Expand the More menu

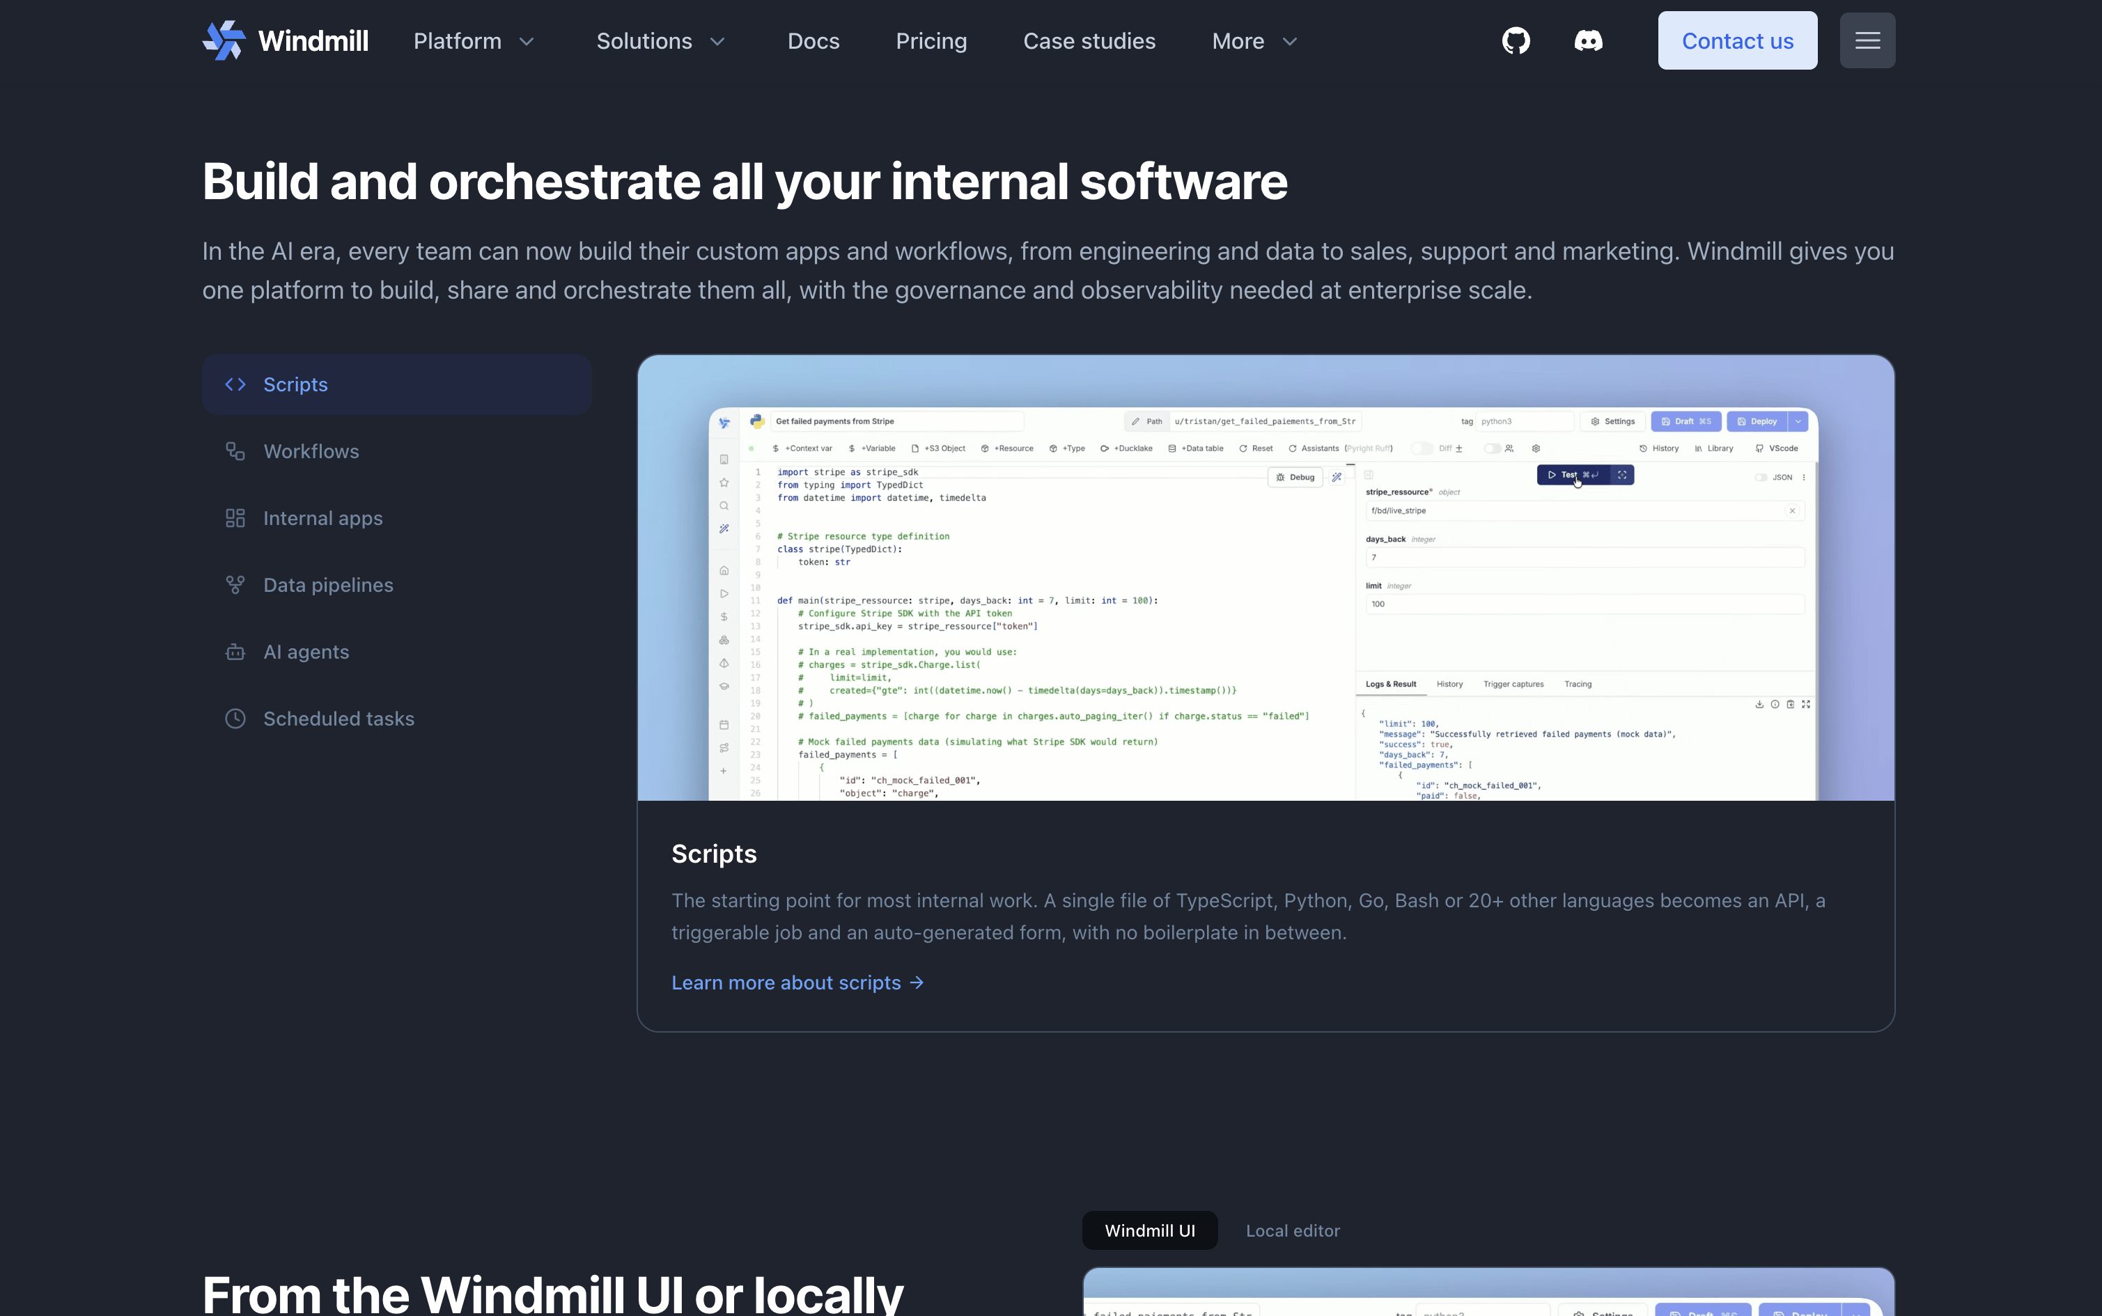click(1255, 41)
